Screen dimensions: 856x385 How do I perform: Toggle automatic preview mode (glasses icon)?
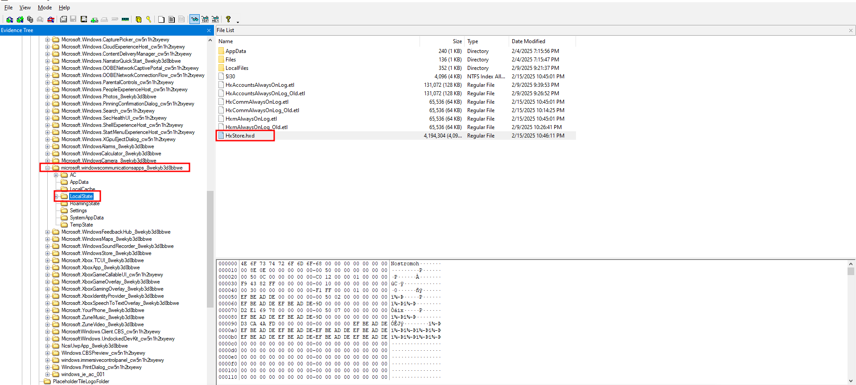[194, 20]
